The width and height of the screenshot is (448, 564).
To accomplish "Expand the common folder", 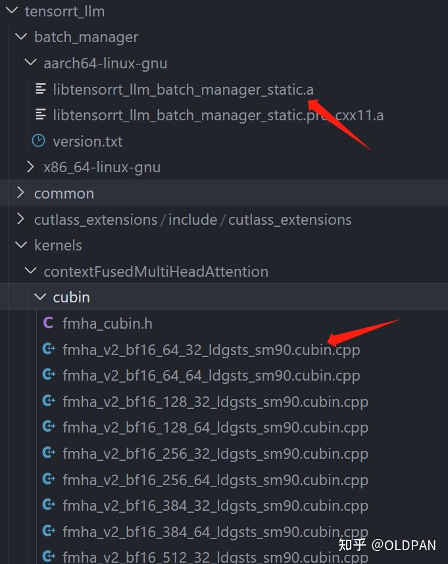I will click(x=21, y=193).
